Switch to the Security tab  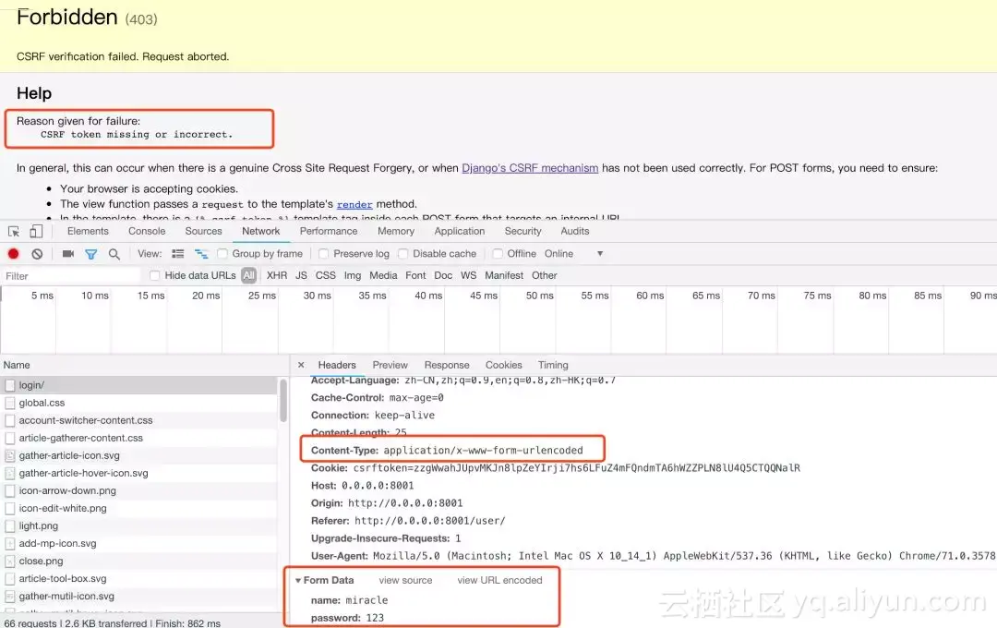pos(523,231)
